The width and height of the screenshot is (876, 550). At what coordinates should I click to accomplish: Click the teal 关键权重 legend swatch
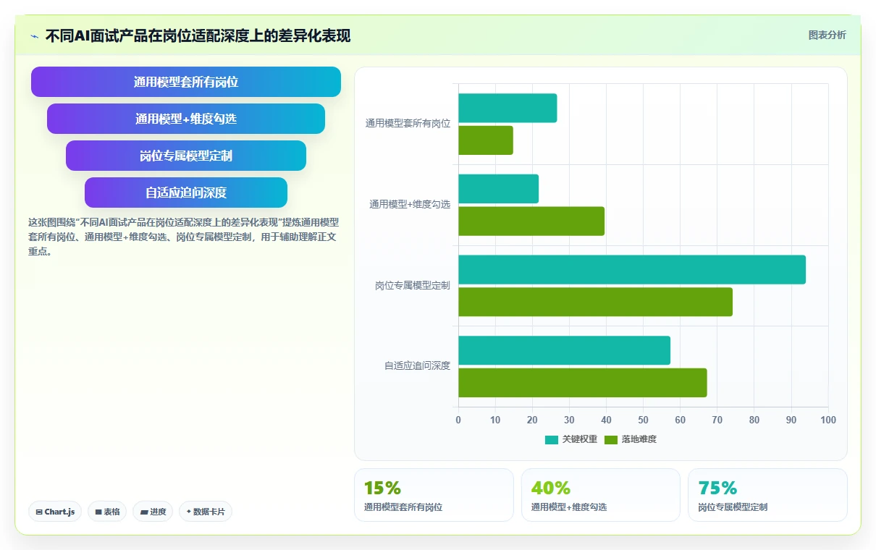click(x=552, y=439)
